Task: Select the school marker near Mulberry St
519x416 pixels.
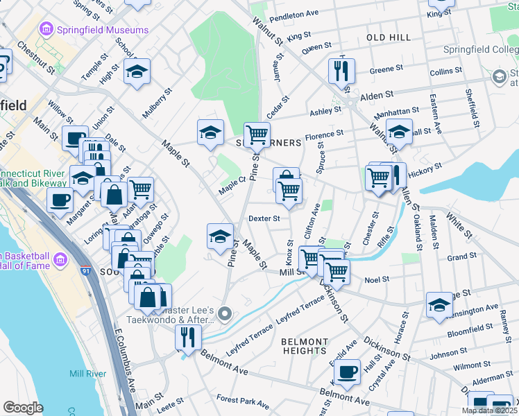Action: pyautogui.click(x=137, y=71)
